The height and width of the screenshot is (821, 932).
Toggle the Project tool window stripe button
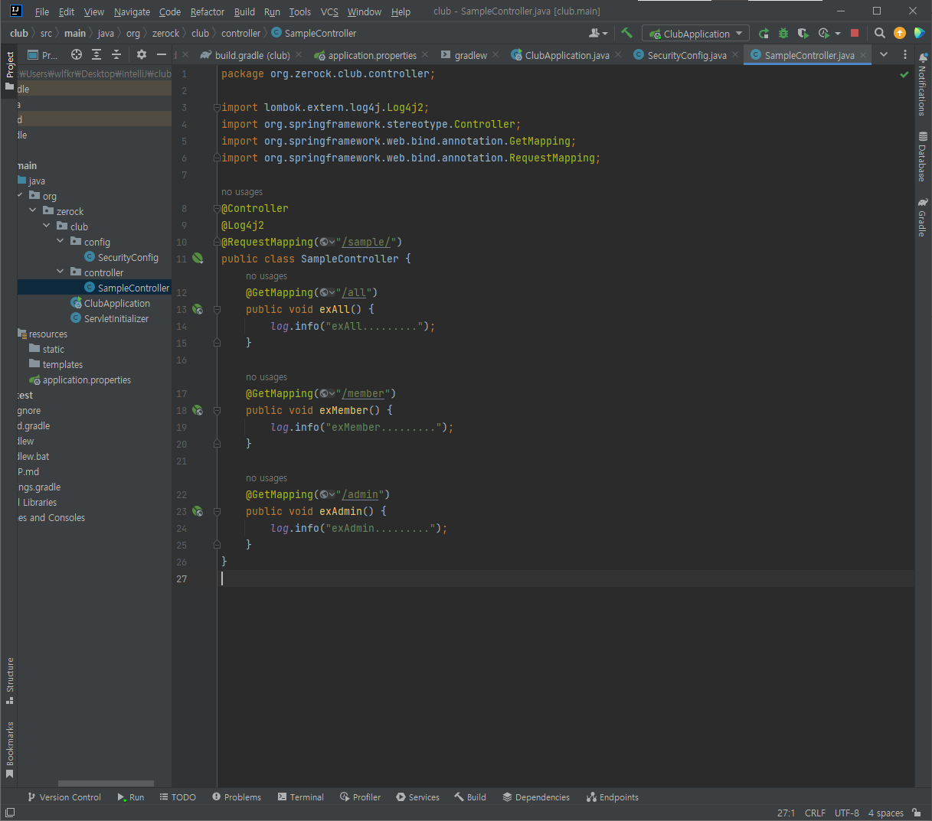point(10,70)
